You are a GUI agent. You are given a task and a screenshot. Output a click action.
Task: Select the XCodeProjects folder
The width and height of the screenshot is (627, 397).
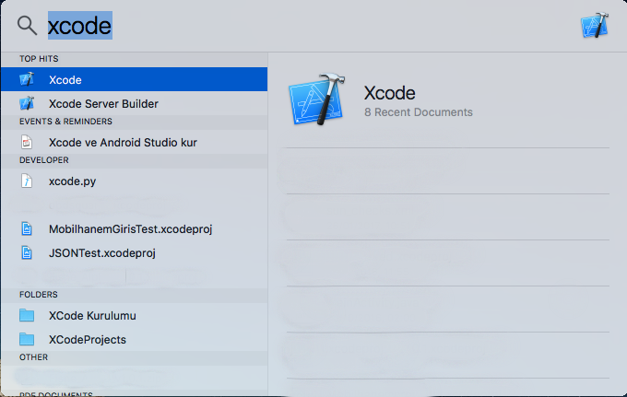(x=134, y=340)
